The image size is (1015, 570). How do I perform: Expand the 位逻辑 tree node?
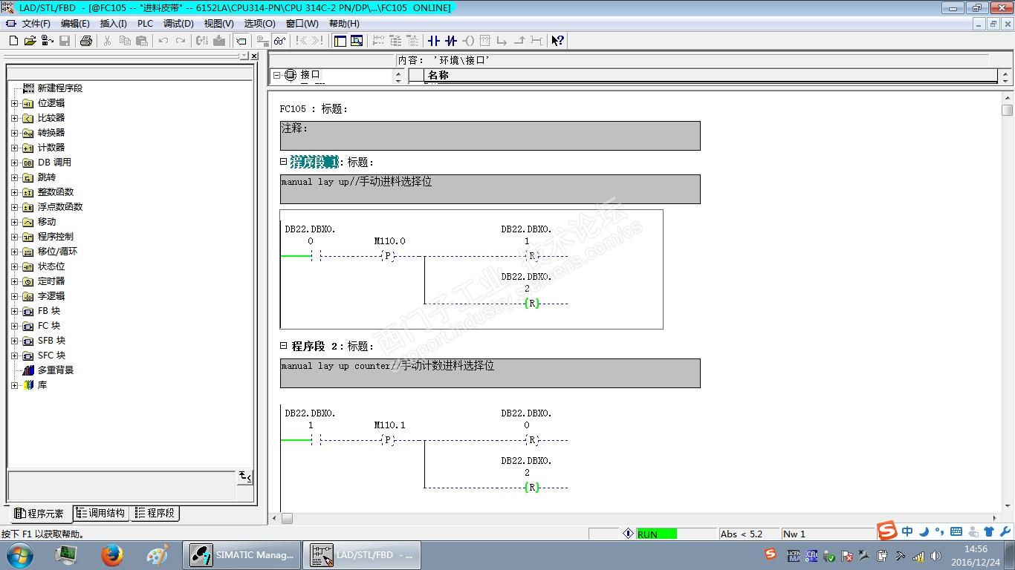click(14, 103)
